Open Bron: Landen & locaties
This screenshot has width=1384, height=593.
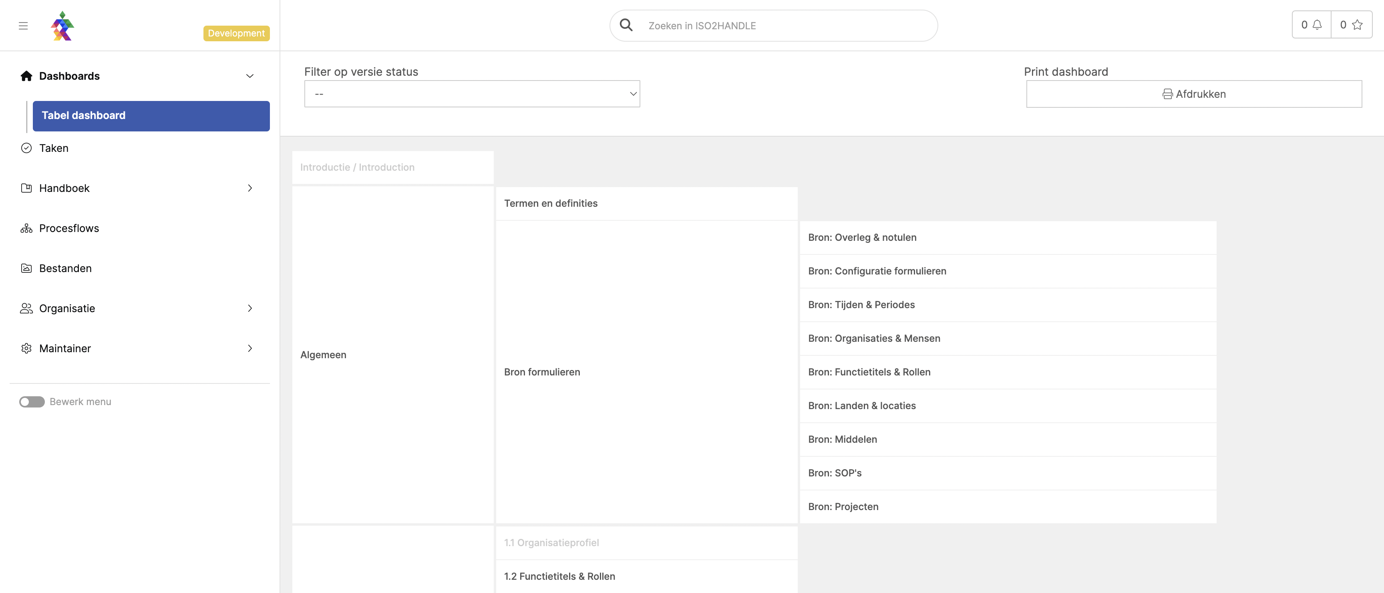tap(1008, 406)
